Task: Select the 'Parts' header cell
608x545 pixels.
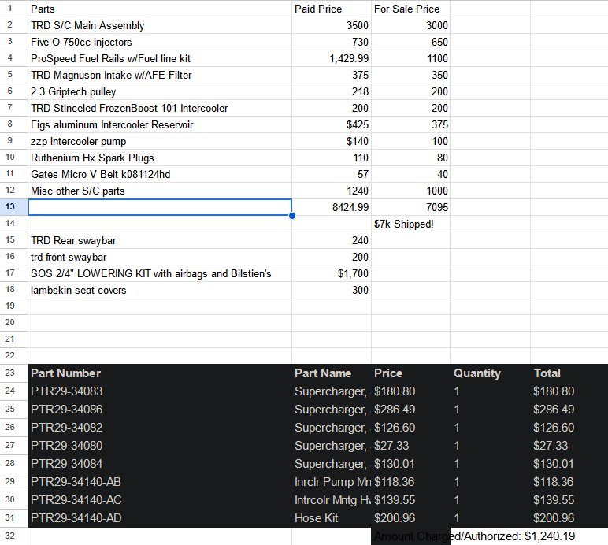Action: (160, 9)
